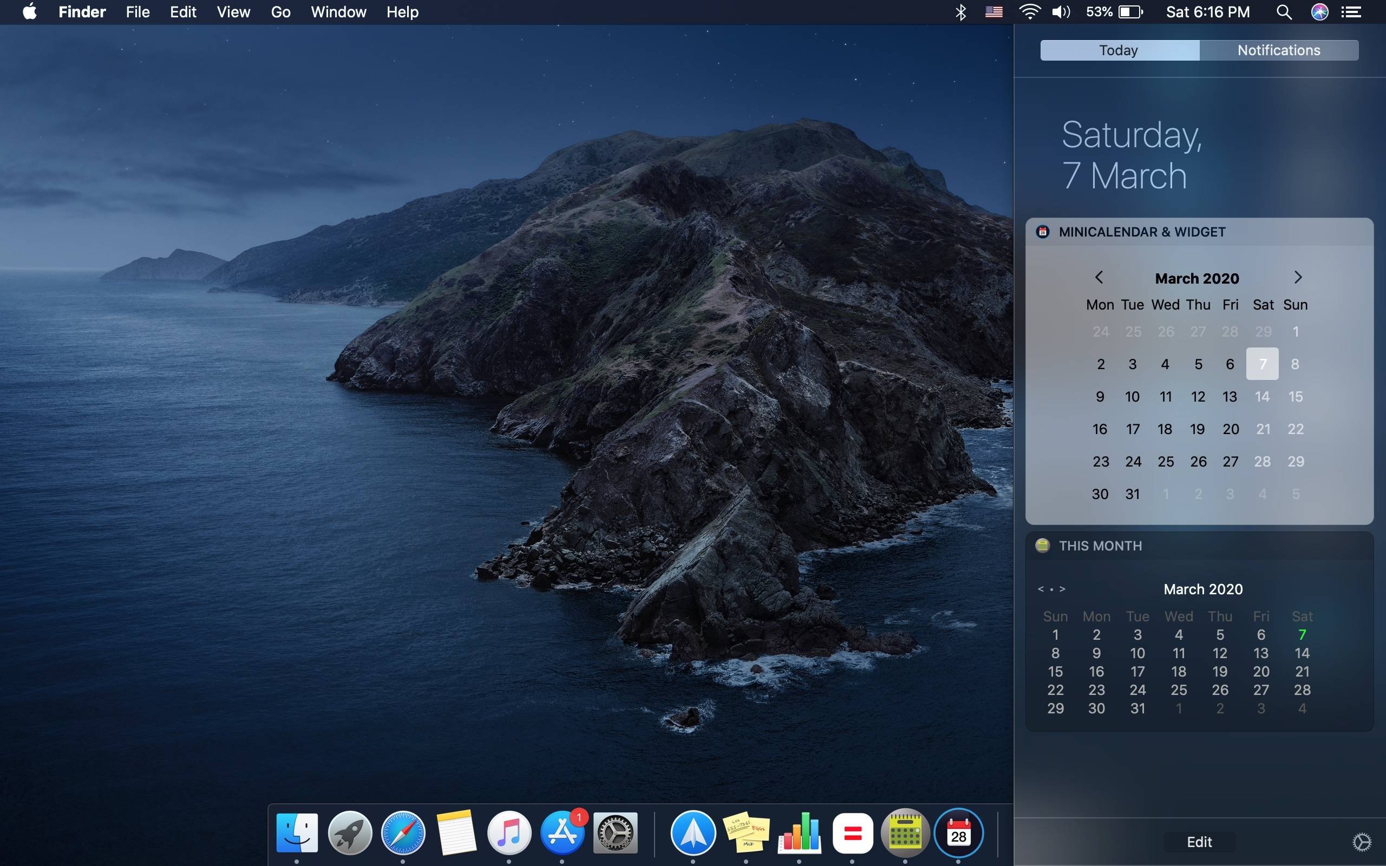The width and height of the screenshot is (1386, 866).
Task: Select day 30 in This Month widget
Action: [x=1096, y=708]
